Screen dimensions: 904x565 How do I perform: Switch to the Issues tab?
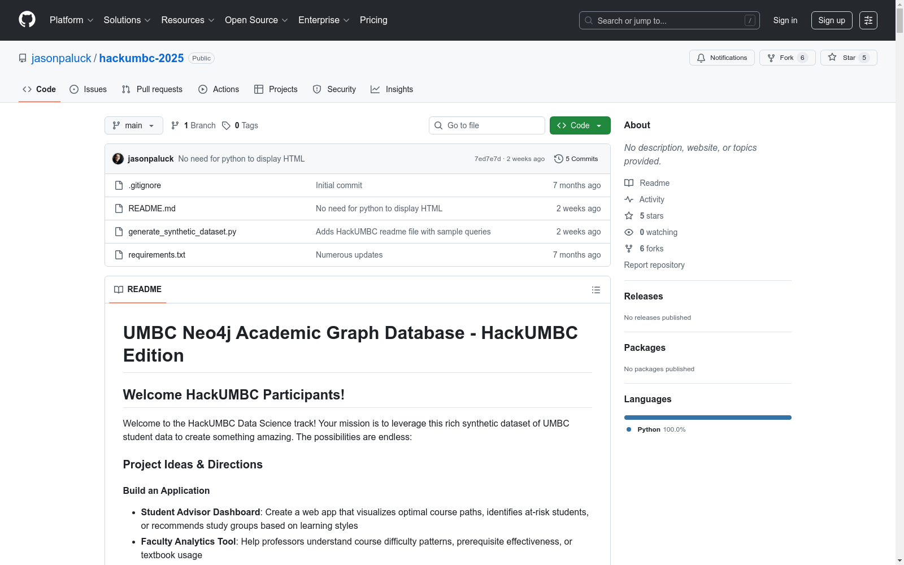88,89
